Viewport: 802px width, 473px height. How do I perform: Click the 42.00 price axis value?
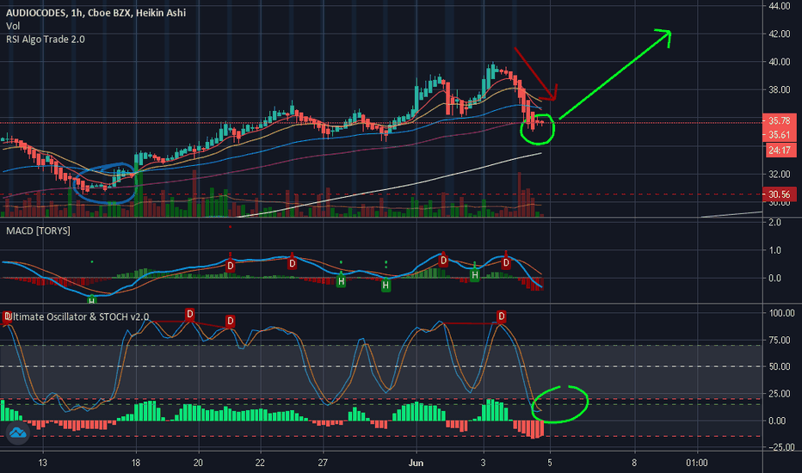tap(780, 34)
